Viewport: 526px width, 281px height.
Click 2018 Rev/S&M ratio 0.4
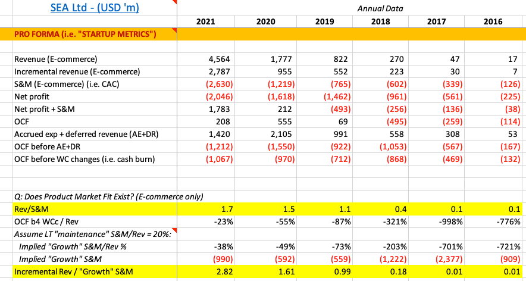[x=401, y=210]
